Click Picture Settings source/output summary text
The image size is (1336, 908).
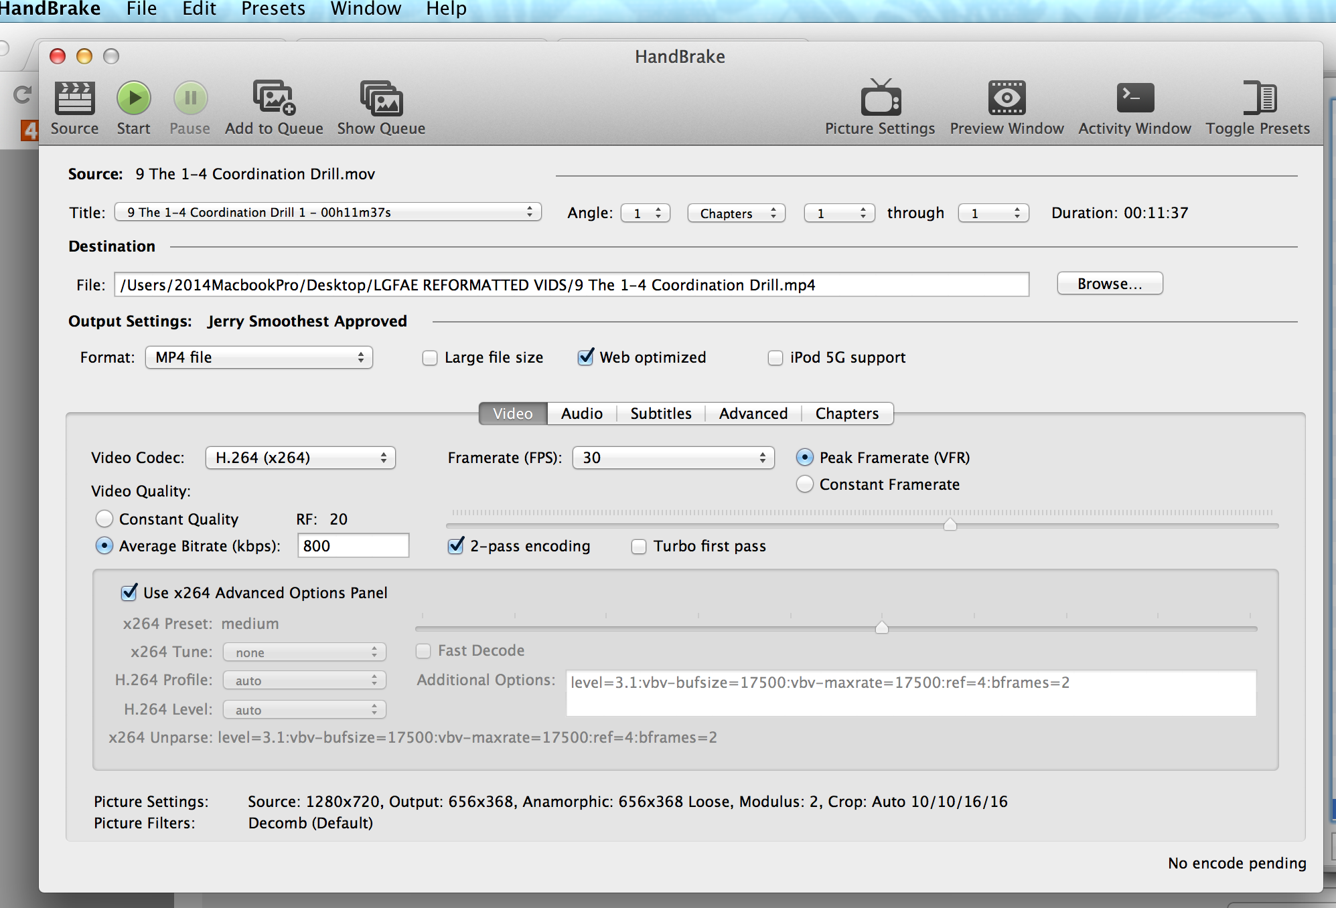click(627, 802)
